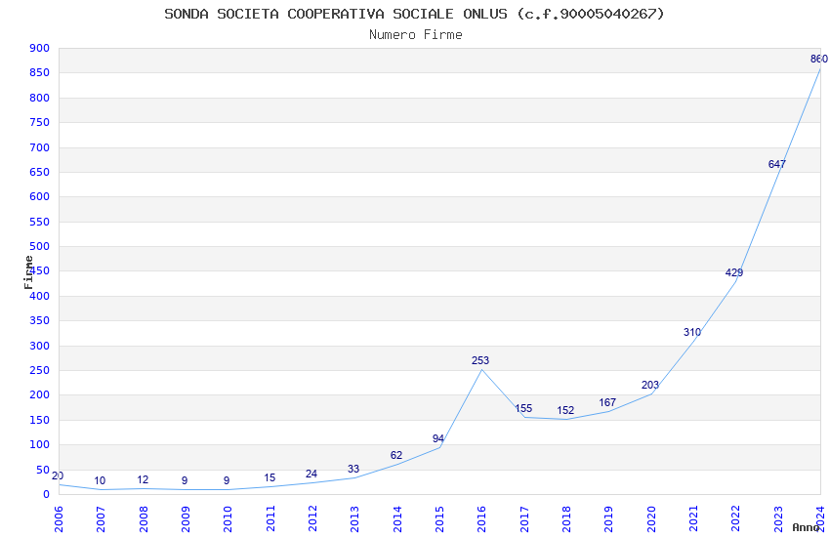830x537 pixels.
Task: Click the y-axis value 150
Action: point(40,420)
